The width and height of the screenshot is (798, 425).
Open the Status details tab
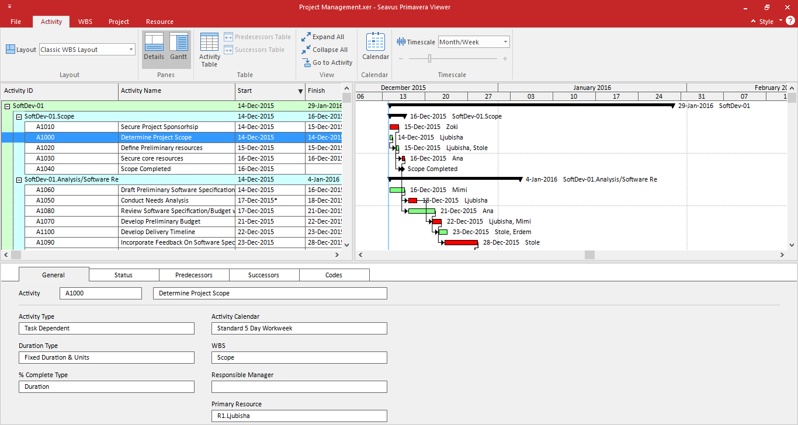click(x=124, y=275)
